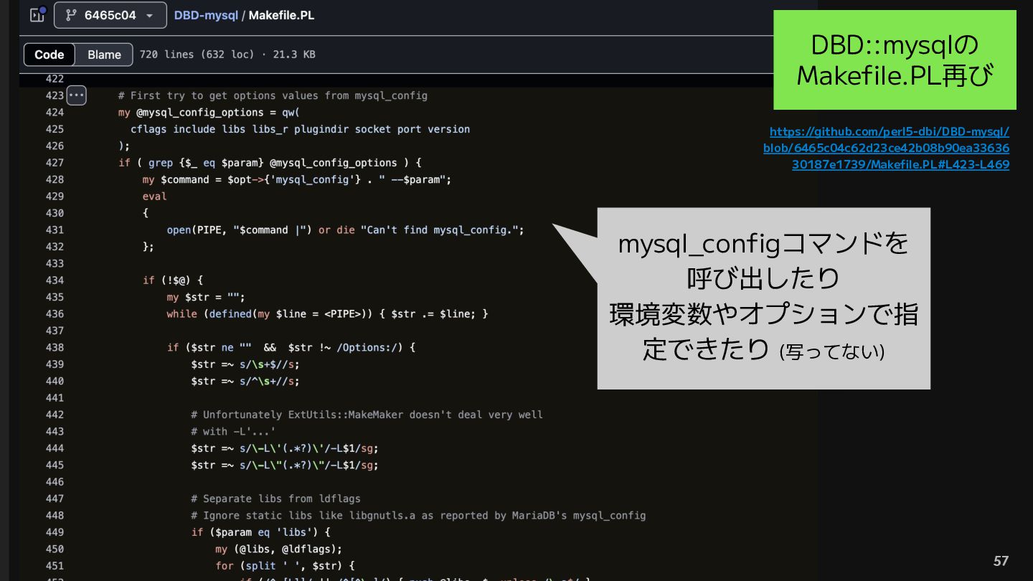Open the line 423 ellipsis actions menu
The width and height of the screenshot is (1033, 581).
76,95
